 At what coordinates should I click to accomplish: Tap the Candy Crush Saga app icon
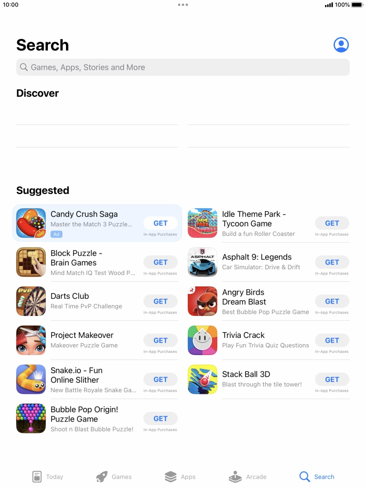click(31, 223)
